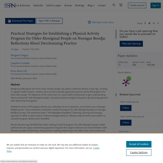Open the Subscribe menu

38,5
